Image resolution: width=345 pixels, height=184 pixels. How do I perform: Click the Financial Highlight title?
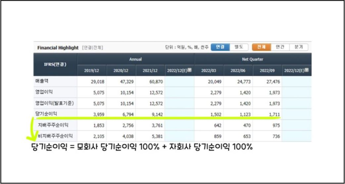tap(58, 47)
